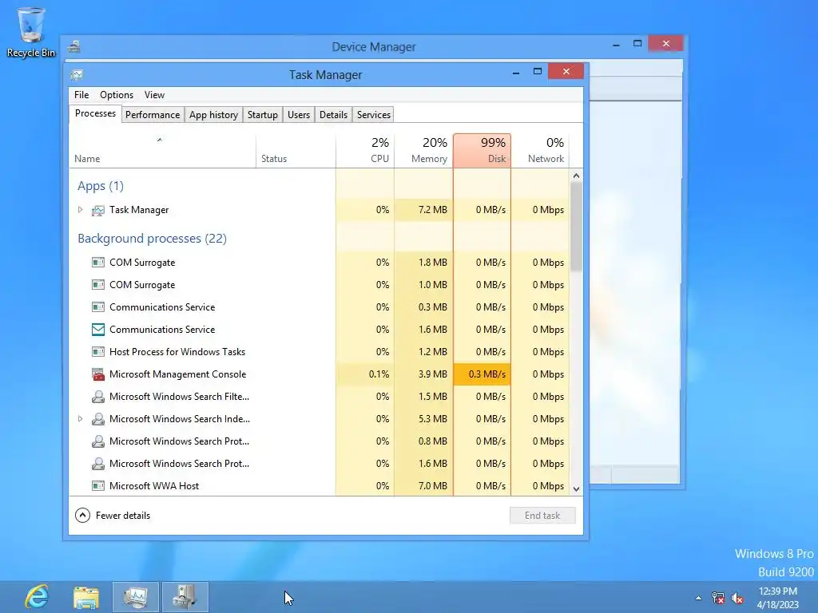
Task: Select the Microsoft WWA Host row
Action: tap(320, 486)
